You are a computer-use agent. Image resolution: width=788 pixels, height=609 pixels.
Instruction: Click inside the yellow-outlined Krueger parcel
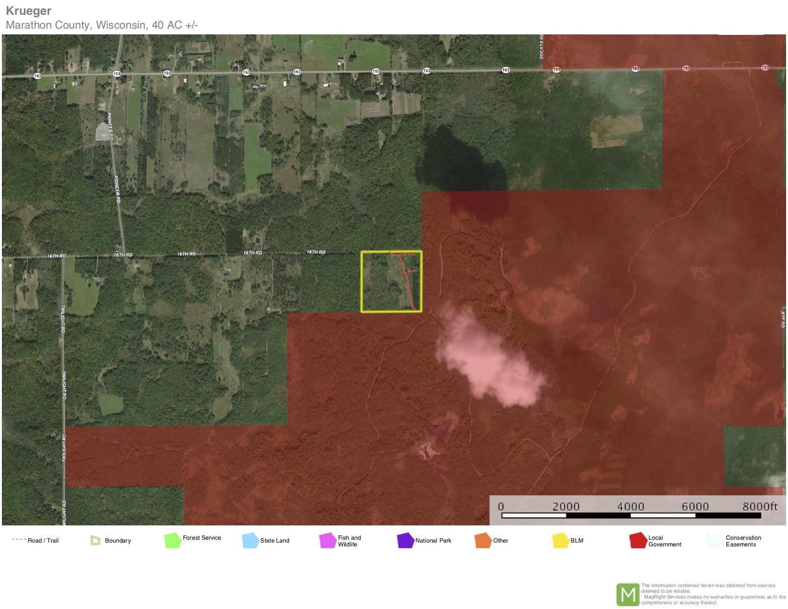click(382, 287)
